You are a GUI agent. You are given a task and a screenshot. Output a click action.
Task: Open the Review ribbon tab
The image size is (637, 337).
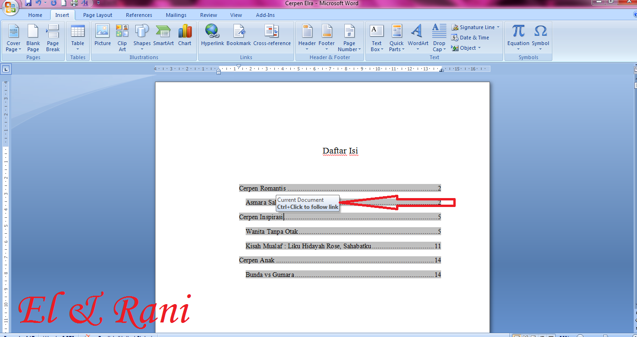click(208, 15)
